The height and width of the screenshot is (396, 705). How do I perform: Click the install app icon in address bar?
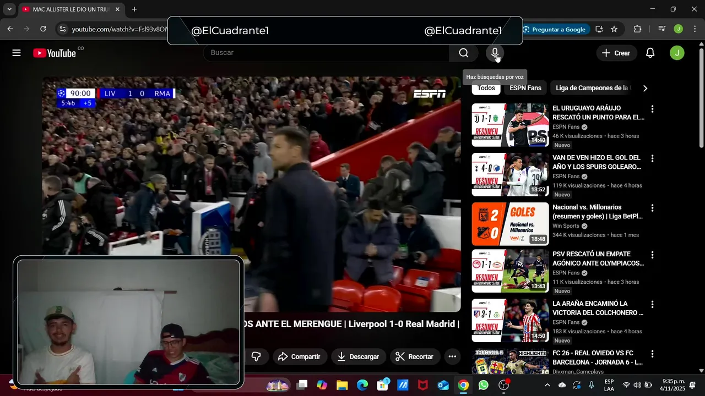[599, 29]
